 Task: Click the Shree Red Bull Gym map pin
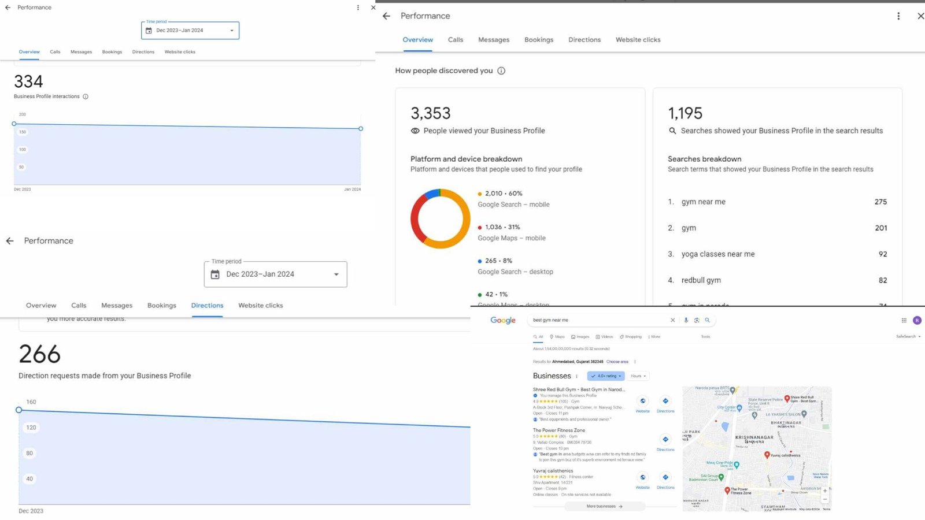point(787,399)
